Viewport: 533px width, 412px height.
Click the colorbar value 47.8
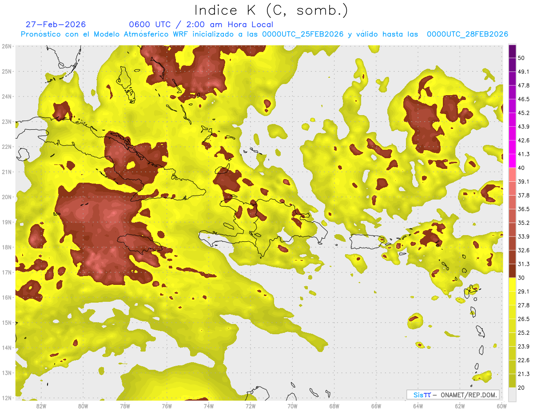[523, 85]
